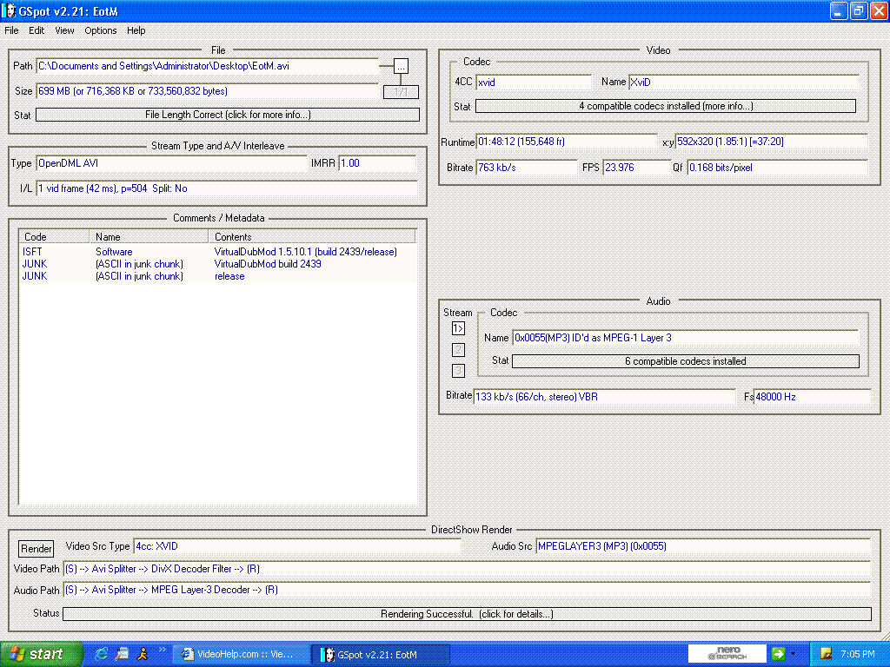Open the View menu
The image size is (890, 667).
pos(64,30)
